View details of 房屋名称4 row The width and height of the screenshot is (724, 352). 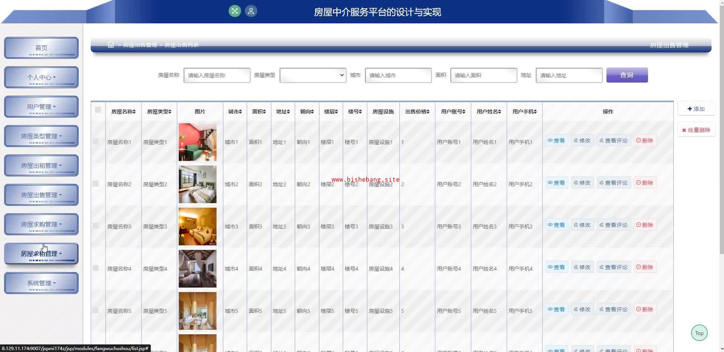557,267
